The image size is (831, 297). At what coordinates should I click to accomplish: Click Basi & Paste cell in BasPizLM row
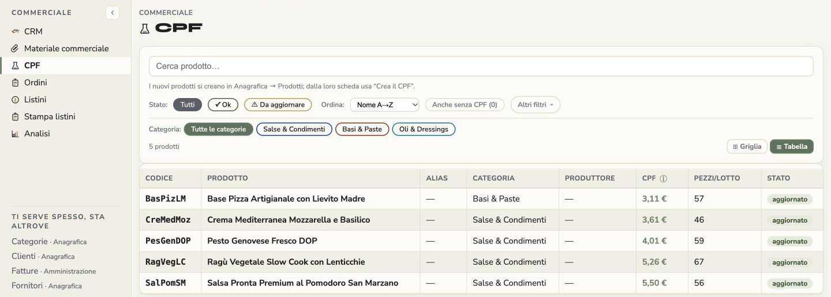(x=496, y=199)
